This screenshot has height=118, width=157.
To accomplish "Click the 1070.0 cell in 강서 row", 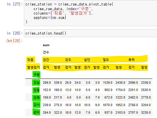I will 108,105.
